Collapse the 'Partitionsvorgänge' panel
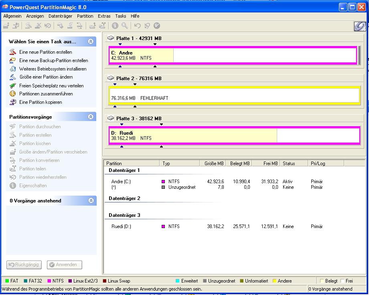 tap(91, 117)
